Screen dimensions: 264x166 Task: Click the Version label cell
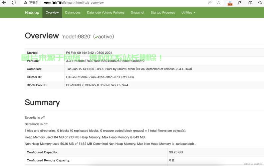click(x=45, y=61)
